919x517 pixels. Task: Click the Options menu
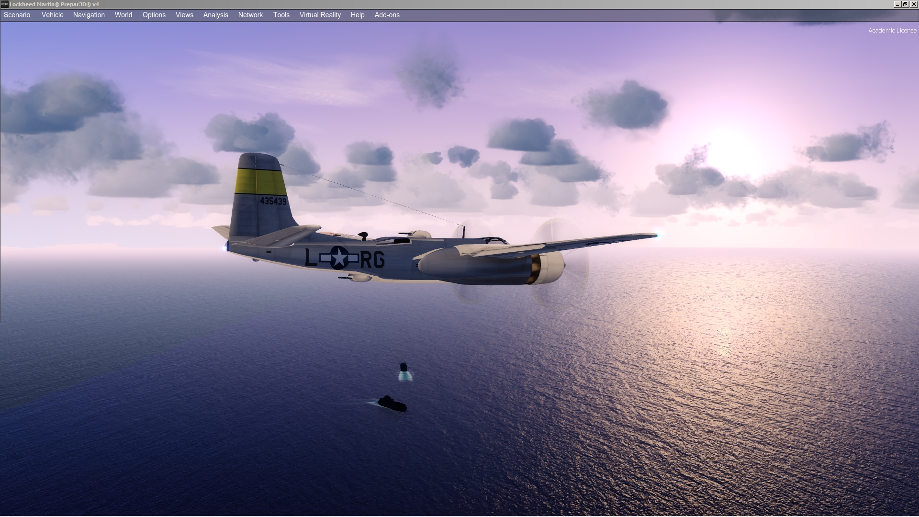coord(154,15)
